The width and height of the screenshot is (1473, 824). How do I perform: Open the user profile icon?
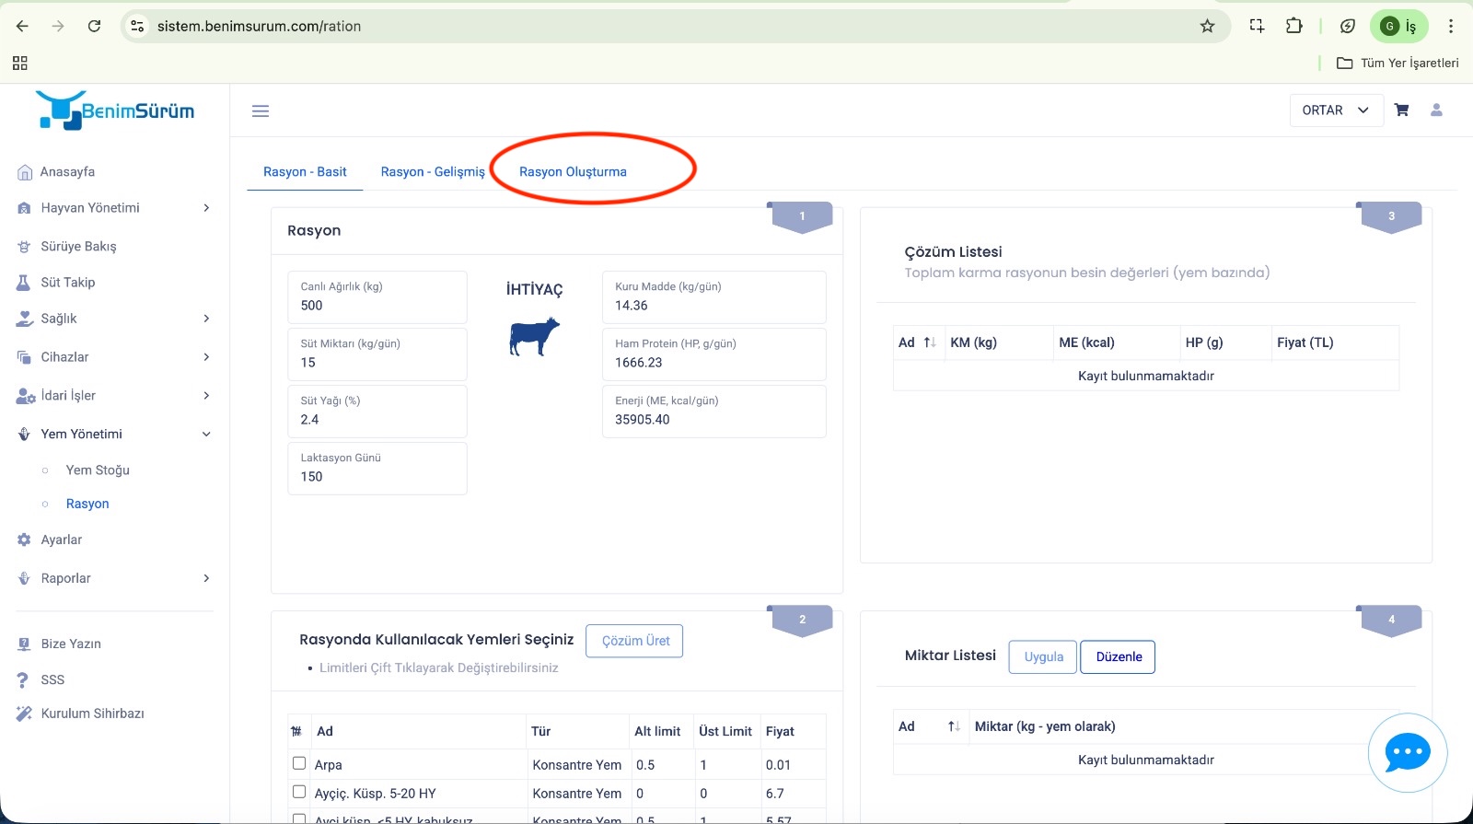click(x=1436, y=110)
